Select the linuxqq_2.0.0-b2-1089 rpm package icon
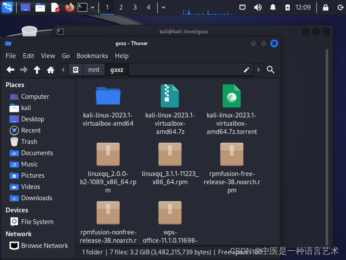Screen dimensions: 346x260 point(108,154)
